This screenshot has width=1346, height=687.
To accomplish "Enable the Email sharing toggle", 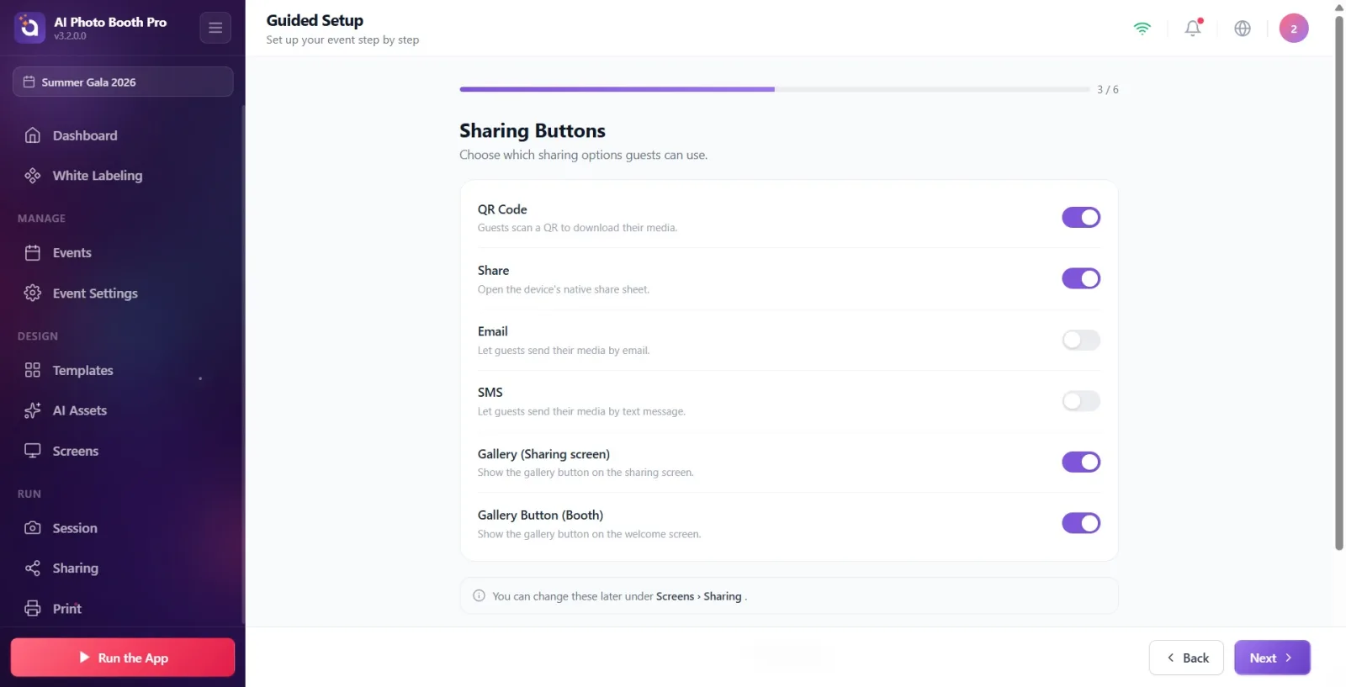I will [1081, 340].
